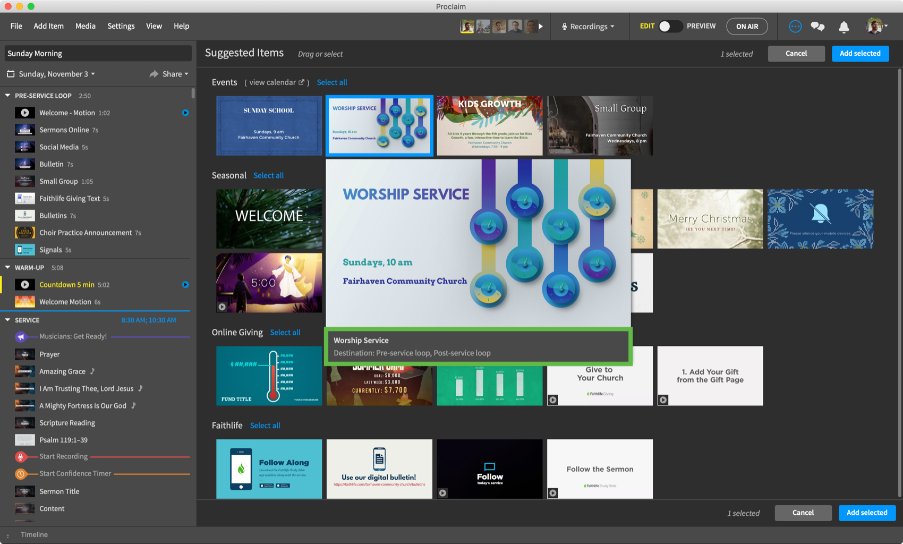Image resolution: width=903 pixels, height=544 pixels.
Task: Click Select all next to Faithlife
Action: pos(265,426)
